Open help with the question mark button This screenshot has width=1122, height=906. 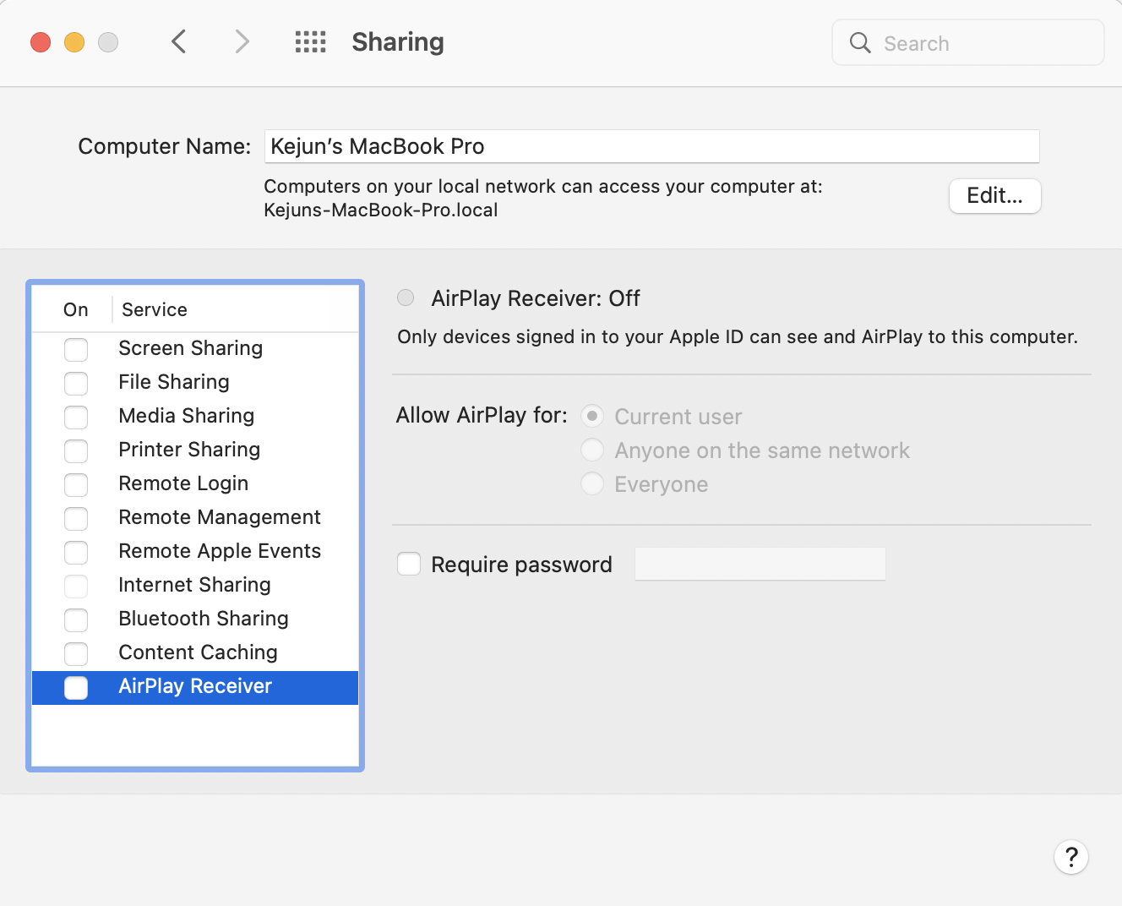point(1071,857)
